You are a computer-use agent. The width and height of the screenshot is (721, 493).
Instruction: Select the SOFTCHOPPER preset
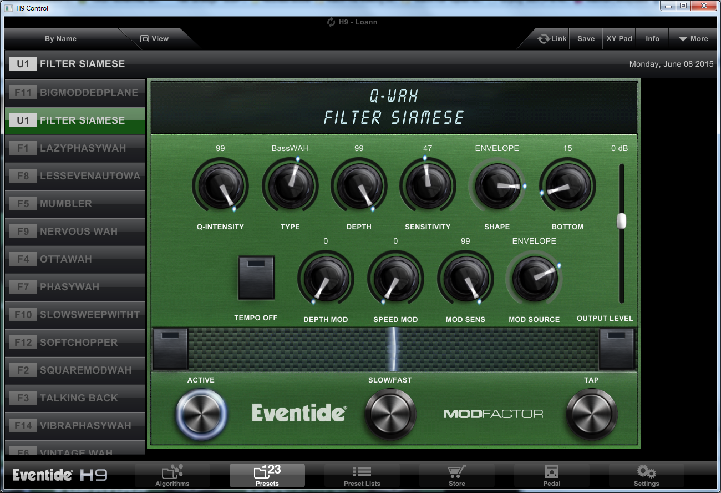tap(75, 343)
